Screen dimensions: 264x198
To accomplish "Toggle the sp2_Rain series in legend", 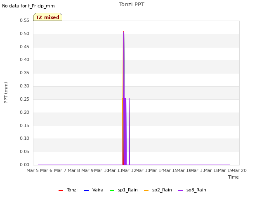I will pyautogui.click(x=158, y=190).
